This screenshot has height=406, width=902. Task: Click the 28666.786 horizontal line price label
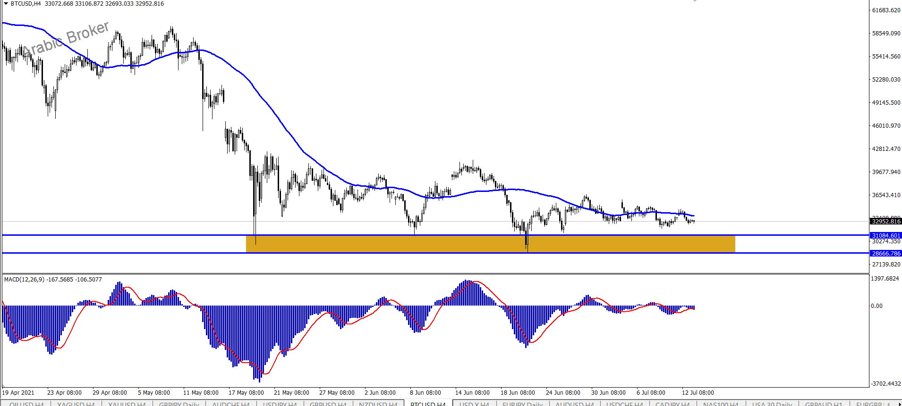[886, 253]
